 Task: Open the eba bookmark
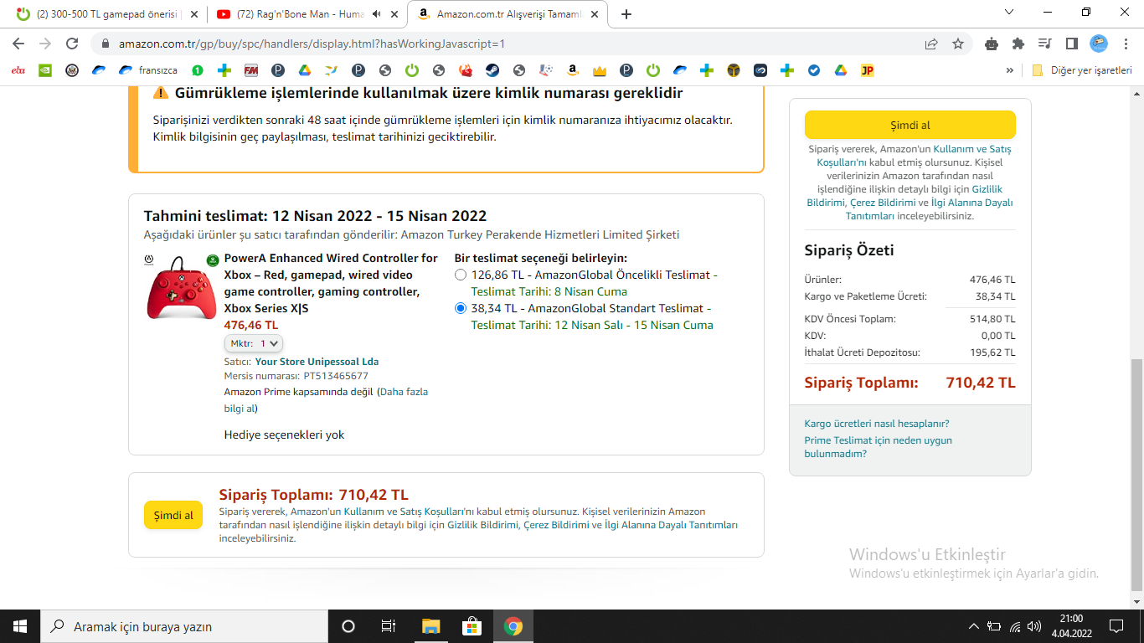click(18, 70)
